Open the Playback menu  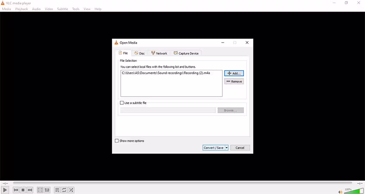tap(21, 9)
